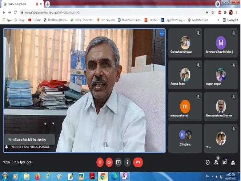Open Firefox from the taskbar

pos(38,177)
